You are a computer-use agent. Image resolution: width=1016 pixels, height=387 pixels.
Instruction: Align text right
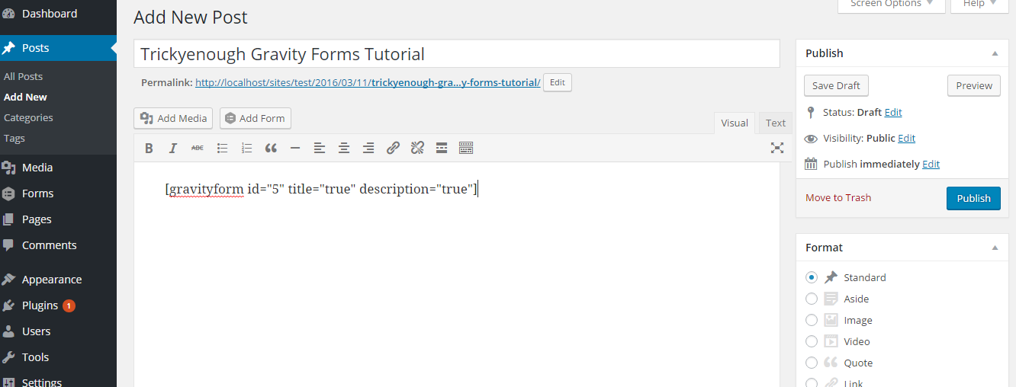point(368,148)
